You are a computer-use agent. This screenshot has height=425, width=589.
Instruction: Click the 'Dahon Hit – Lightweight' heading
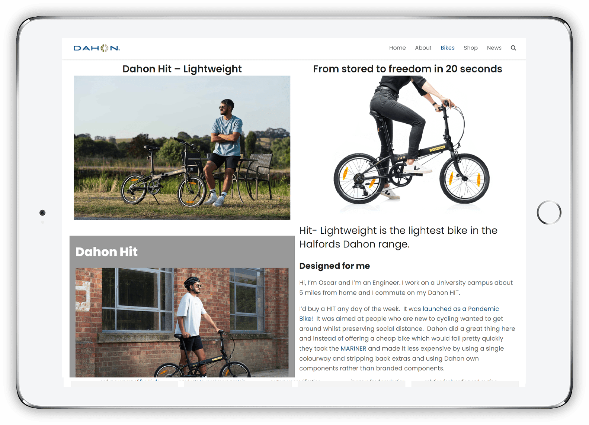[182, 69]
